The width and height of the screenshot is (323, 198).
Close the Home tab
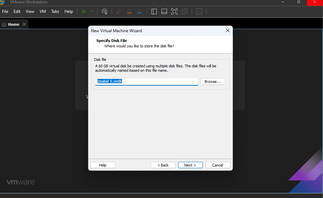pos(24,24)
